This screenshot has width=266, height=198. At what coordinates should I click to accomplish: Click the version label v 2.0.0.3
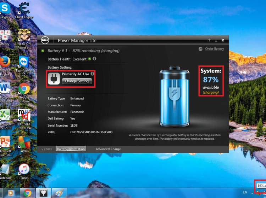46,149
